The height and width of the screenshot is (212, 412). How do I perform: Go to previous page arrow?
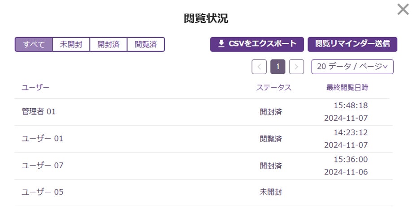[259, 67]
